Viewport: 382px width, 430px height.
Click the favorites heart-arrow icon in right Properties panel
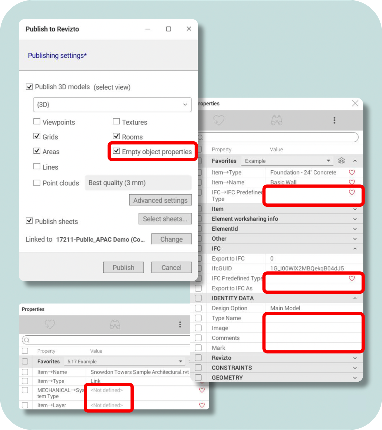click(x=219, y=120)
